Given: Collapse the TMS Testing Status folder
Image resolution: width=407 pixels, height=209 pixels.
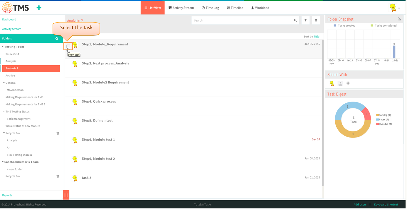Looking at the screenshot, I should tap(4, 111).
